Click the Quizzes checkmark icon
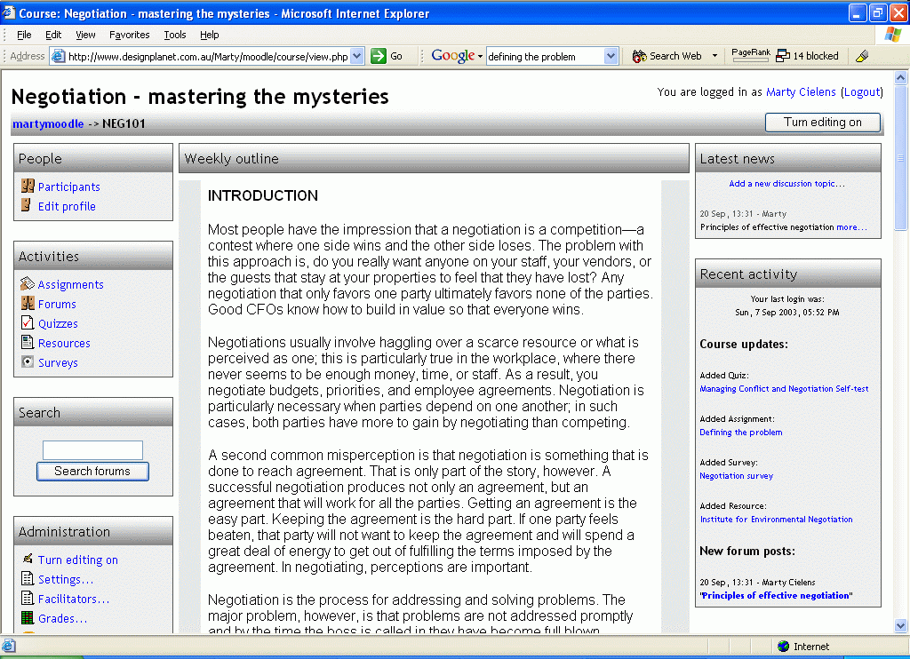The image size is (910, 659). 28,323
